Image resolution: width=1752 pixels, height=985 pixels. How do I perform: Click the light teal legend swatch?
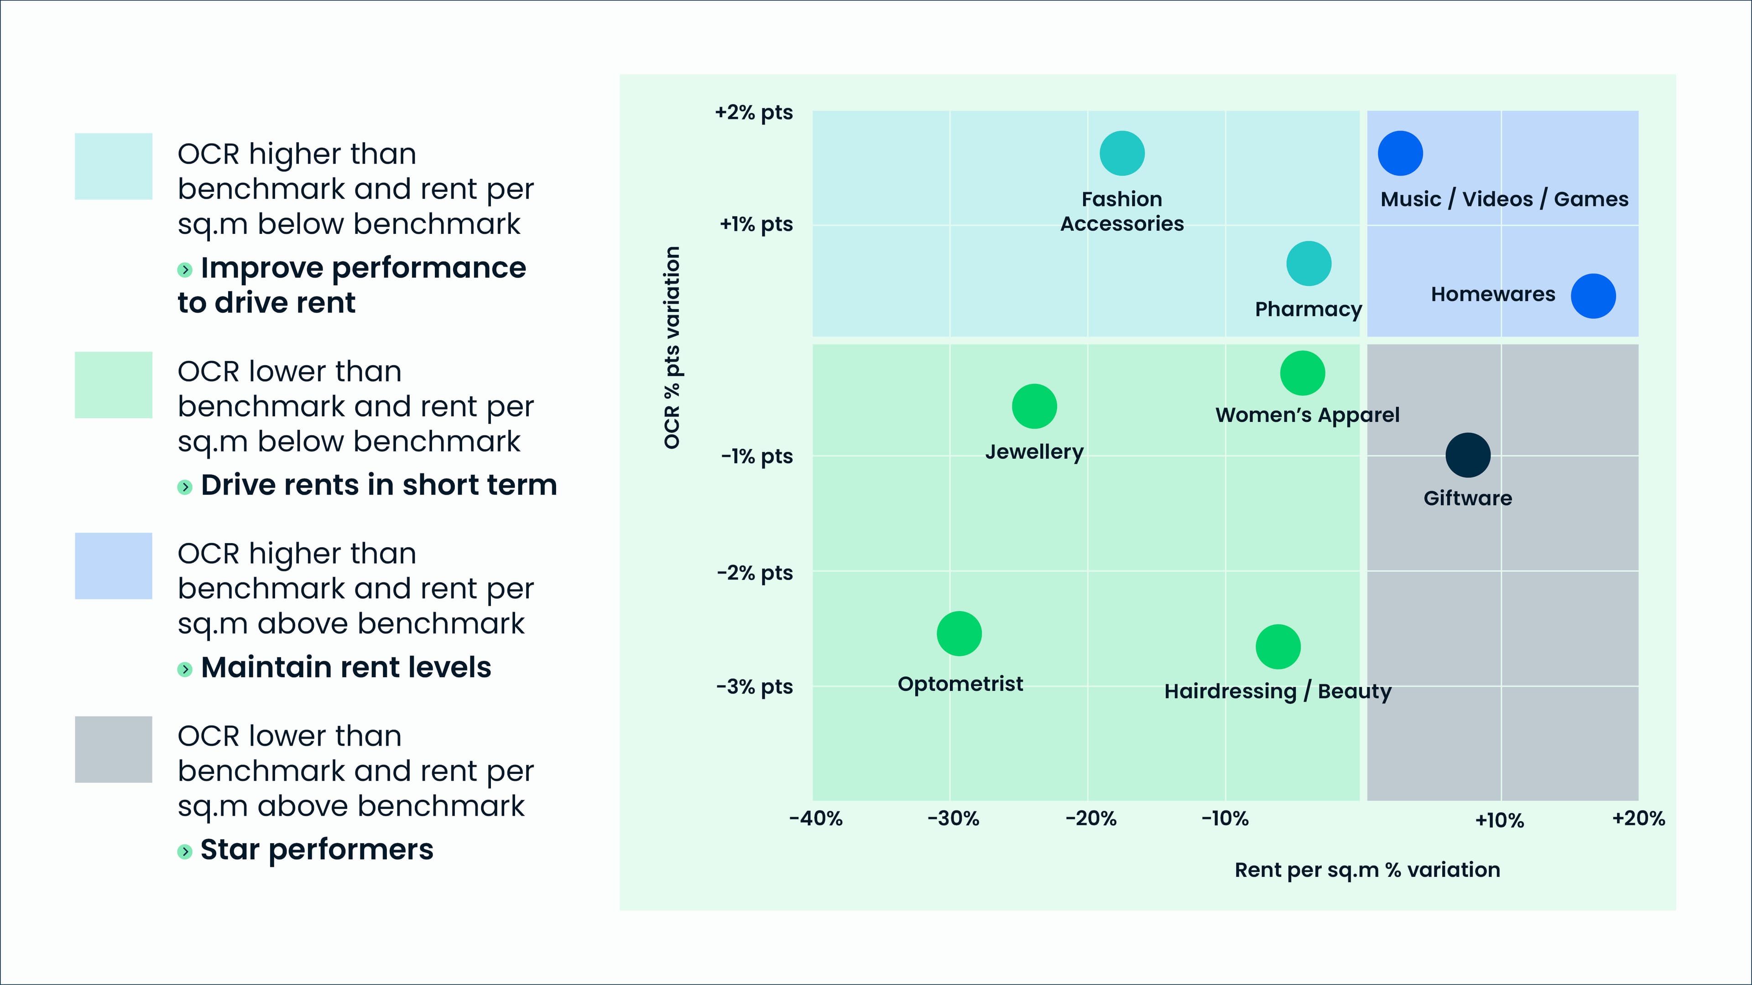(114, 166)
